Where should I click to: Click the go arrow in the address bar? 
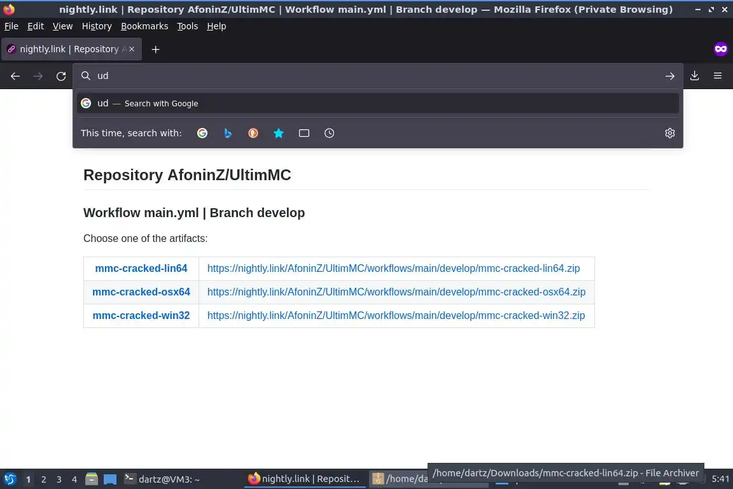(x=670, y=76)
